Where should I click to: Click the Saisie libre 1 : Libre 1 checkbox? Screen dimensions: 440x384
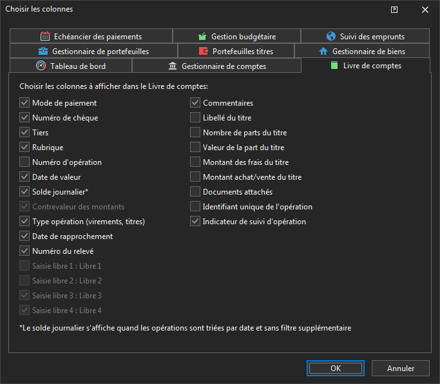click(24, 266)
